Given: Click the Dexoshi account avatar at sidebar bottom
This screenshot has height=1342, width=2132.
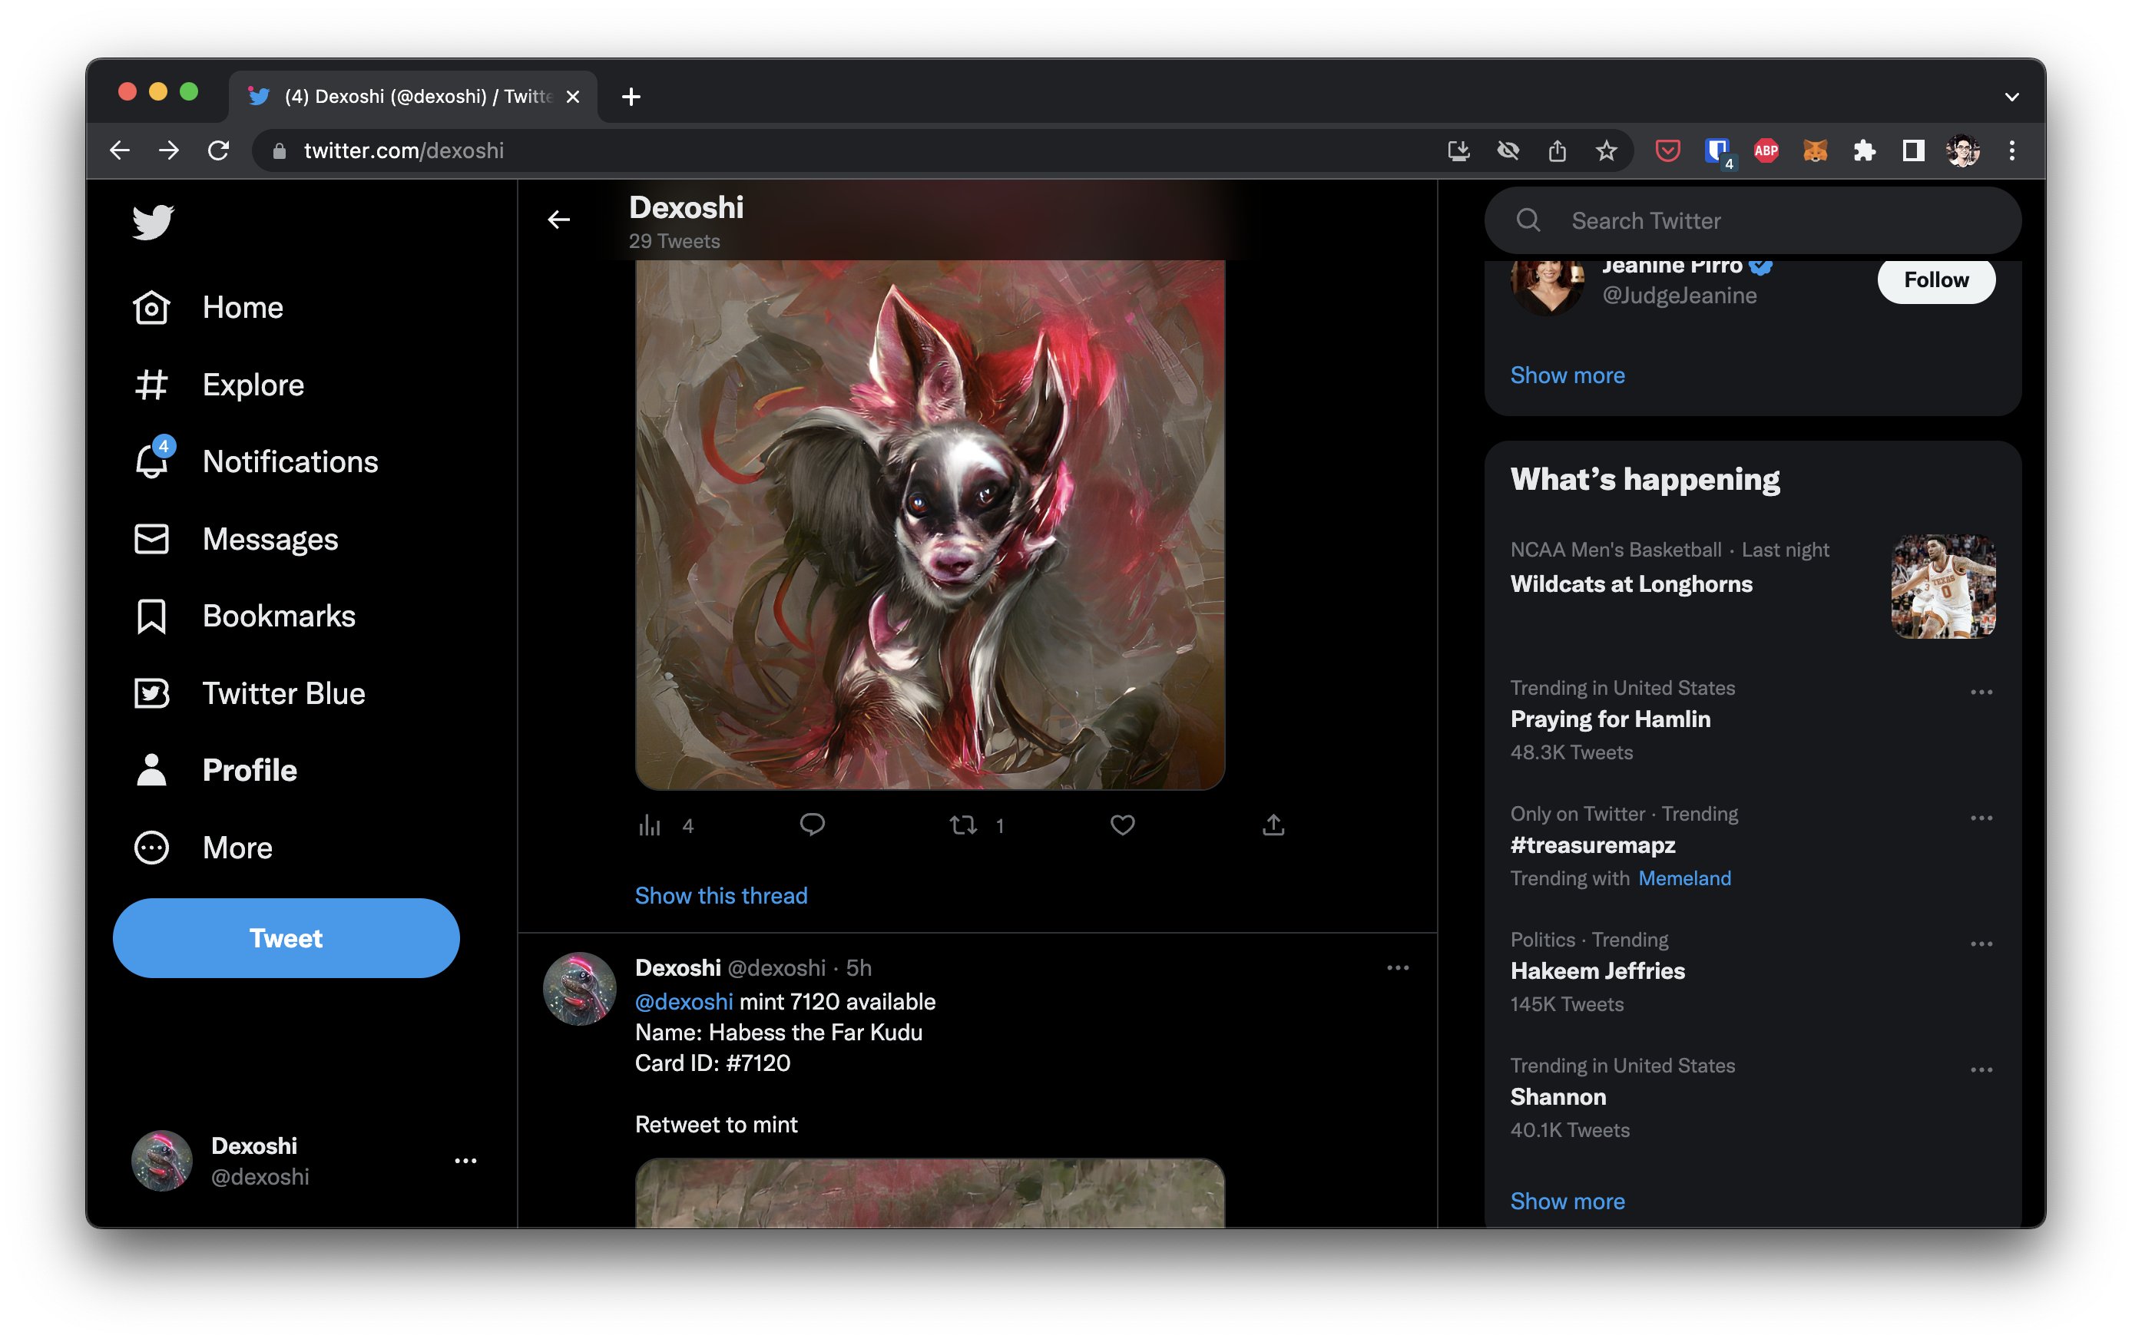Looking at the screenshot, I should point(161,1161).
